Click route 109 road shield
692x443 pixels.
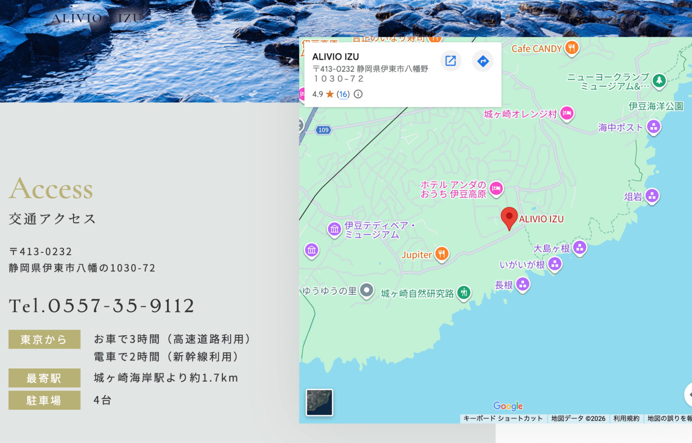point(323,130)
